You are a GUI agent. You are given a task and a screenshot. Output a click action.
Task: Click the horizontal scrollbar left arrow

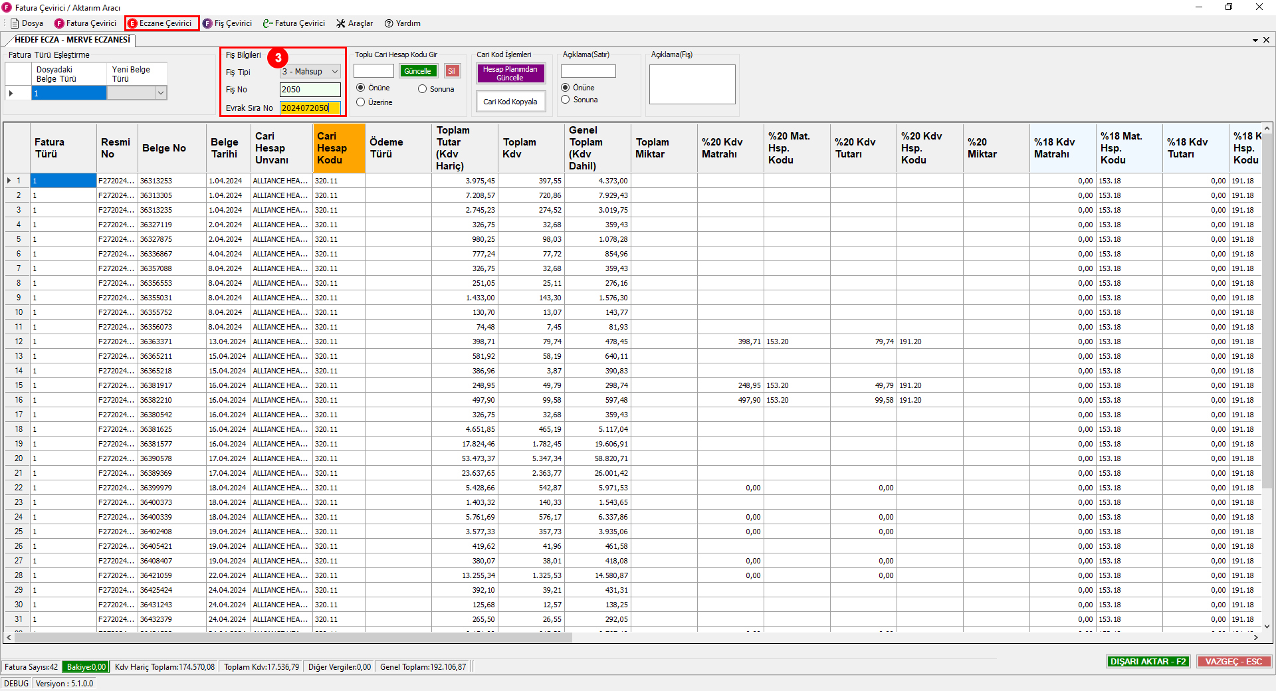(9, 637)
